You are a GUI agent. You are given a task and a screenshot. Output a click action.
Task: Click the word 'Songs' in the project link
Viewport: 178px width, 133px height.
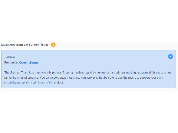click(x=34, y=62)
